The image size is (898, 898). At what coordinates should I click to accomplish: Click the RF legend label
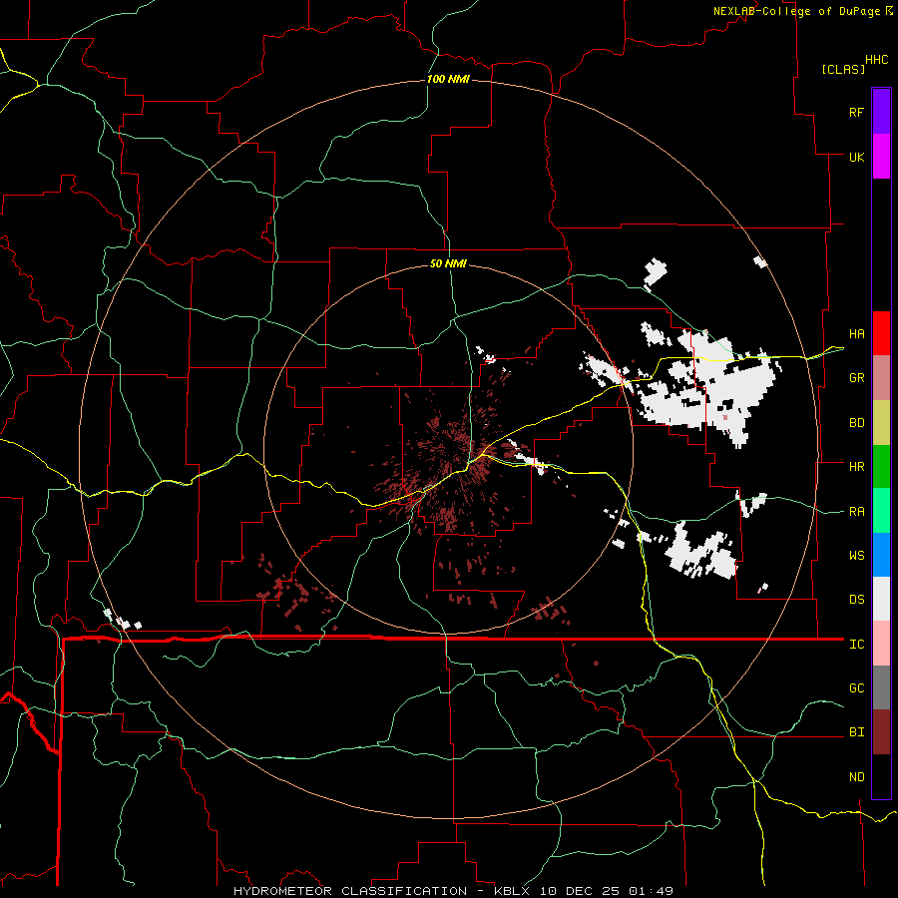pos(856,112)
